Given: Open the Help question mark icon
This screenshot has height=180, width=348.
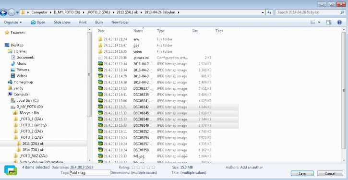Looking at the screenshot, I should 339,22.
